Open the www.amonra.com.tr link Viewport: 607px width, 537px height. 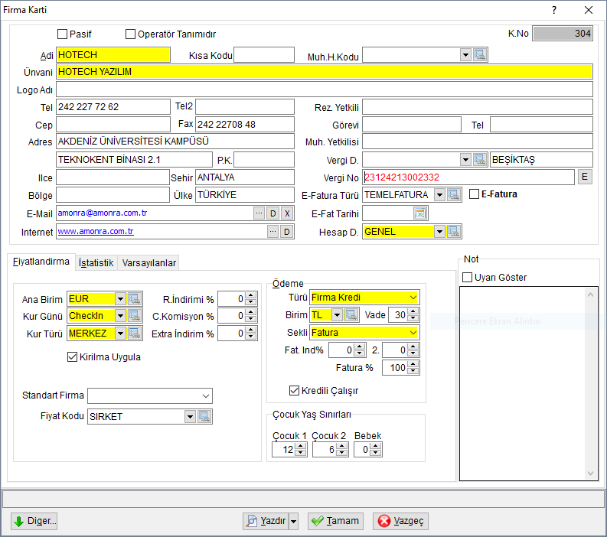(x=96, y=231)
